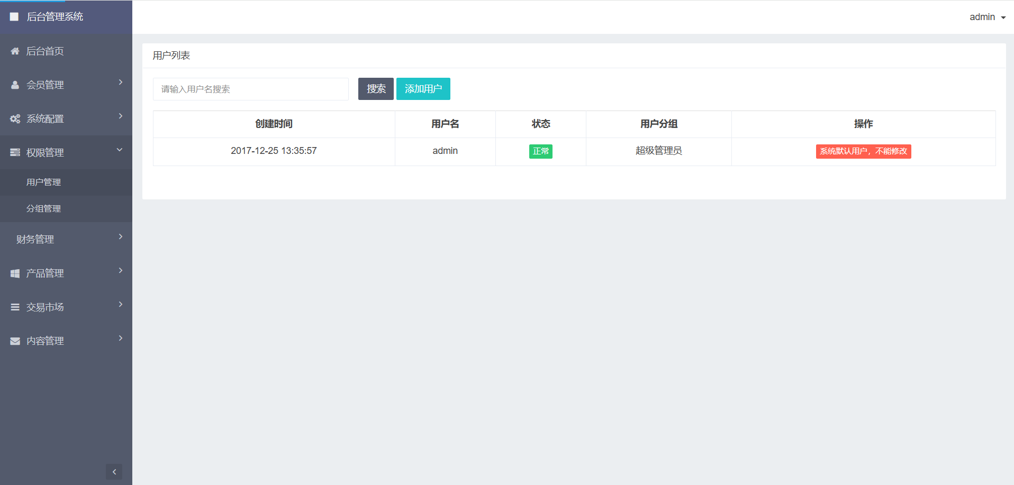Click the Windows icon beside 产品管理
The height and width of the screenshot is (485, 1014).
click(x=15, y=273)
